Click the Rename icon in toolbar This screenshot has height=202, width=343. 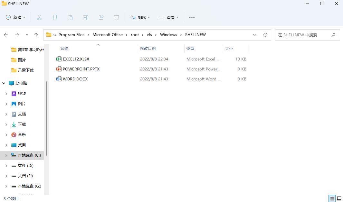[86, 17]
